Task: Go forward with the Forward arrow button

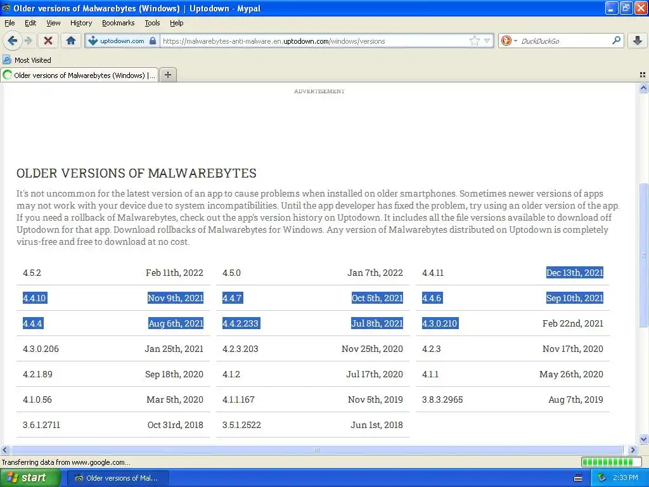Action: point(28,41)
